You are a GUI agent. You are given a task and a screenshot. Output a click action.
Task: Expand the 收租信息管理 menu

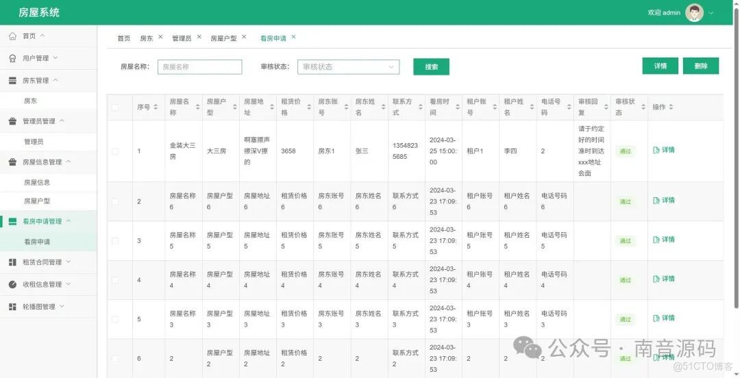coord(69,284)
